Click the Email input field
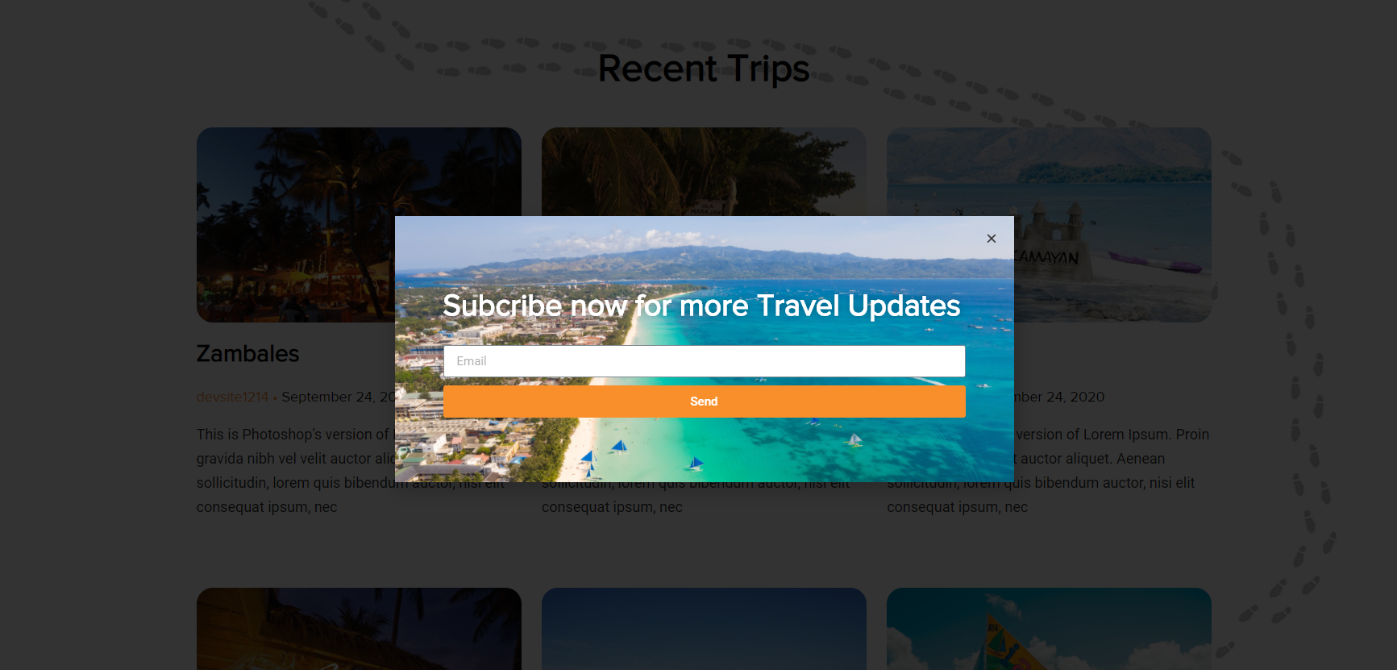This screenshot has width=1397, height=670. (x=704, y=361)
